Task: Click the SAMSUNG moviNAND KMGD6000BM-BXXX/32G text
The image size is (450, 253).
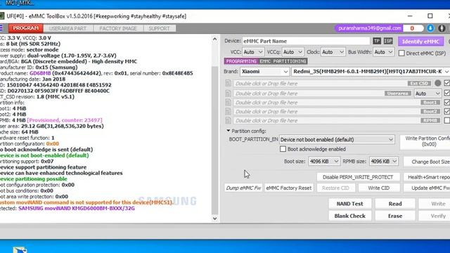Action: click(x=77, y=208)
